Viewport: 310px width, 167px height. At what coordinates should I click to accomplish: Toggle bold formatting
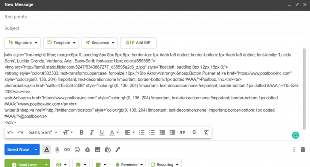(x=82, y=132)
